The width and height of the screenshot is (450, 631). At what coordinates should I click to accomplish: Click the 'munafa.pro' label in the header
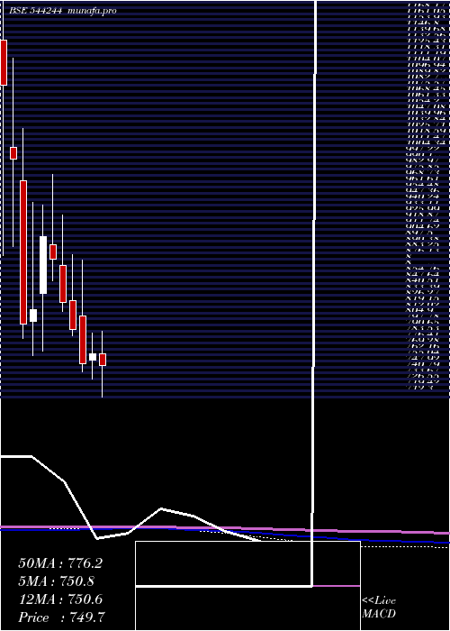[93, 11]
